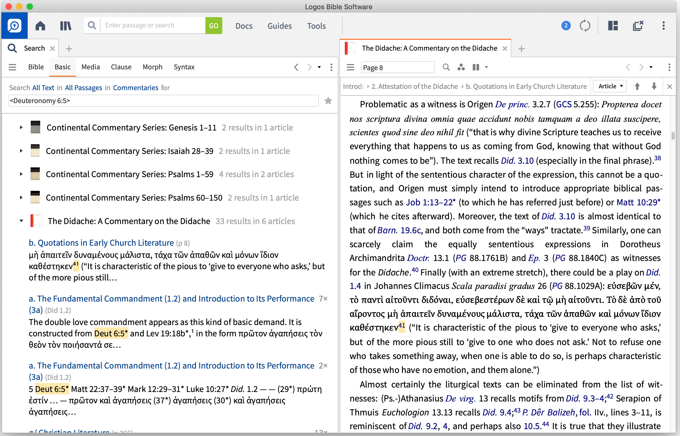
Task: Open Didache panel history dropdown arrow
Action: pos(651,67)
